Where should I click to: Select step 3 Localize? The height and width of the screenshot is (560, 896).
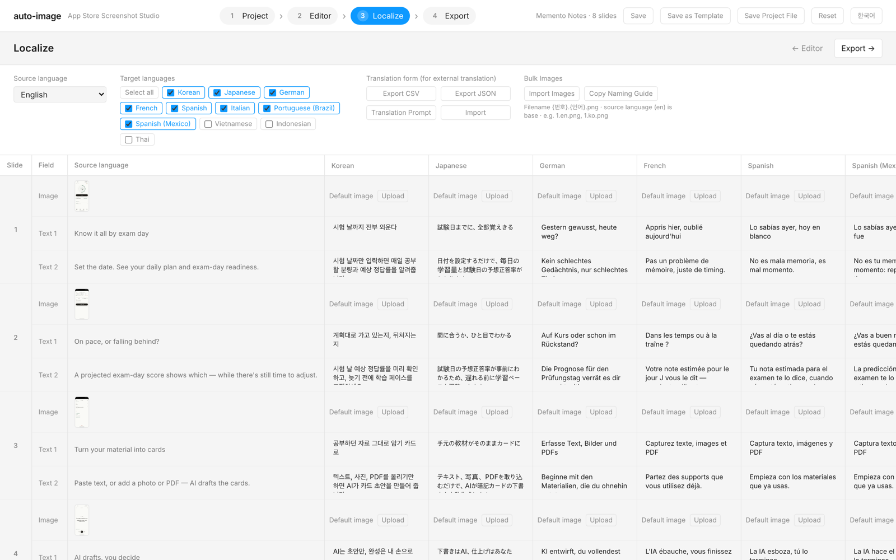pos(380,16)
